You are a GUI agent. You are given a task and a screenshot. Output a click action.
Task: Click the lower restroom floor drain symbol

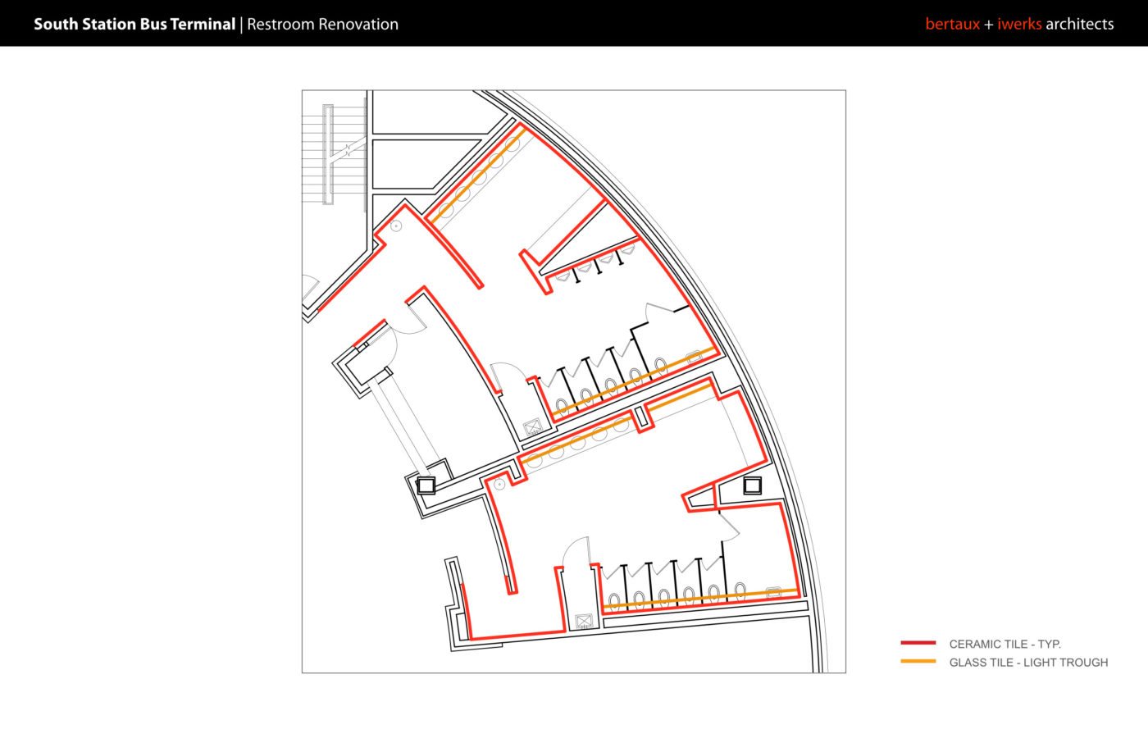499,485
